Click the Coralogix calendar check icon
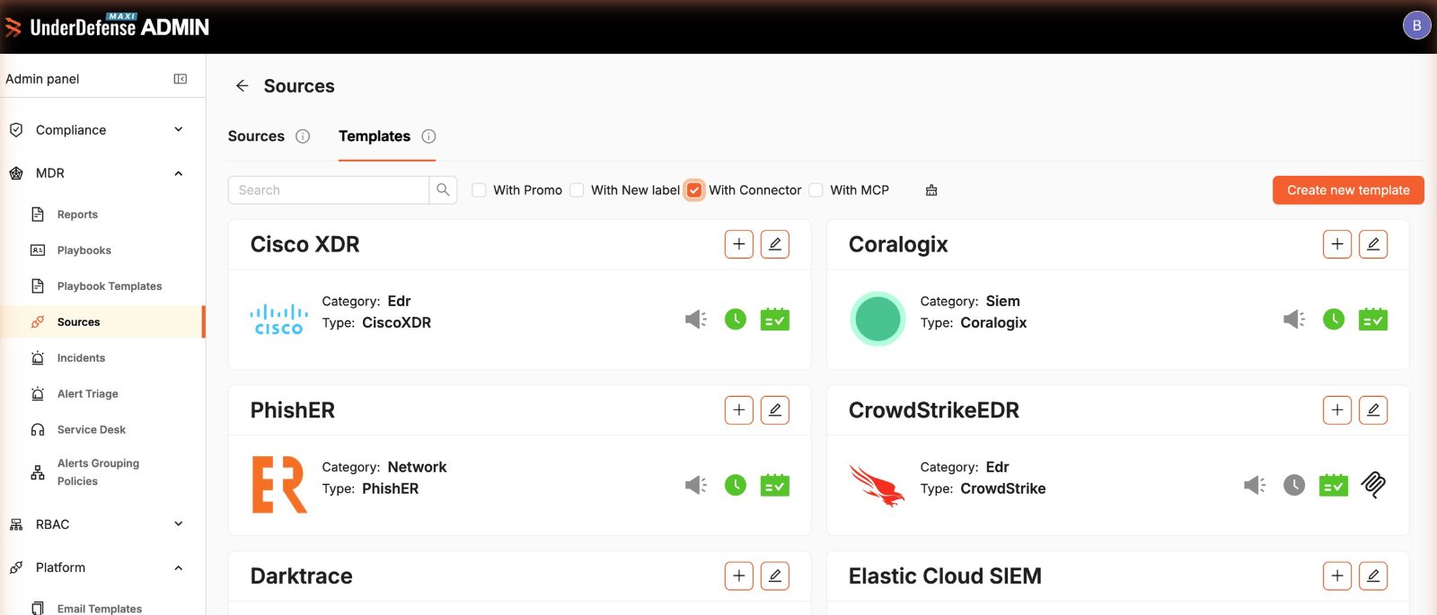This screenshot has width=1437, height=615. [x=1373, y=319]
